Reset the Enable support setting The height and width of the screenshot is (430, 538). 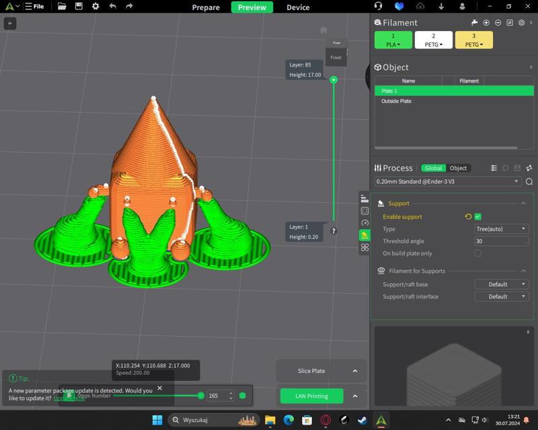(468, 217)
